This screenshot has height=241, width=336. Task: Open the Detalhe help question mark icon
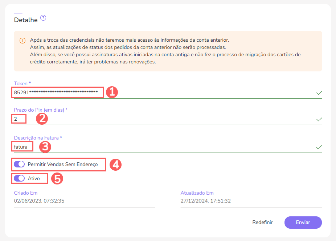[x=43, y=17]
